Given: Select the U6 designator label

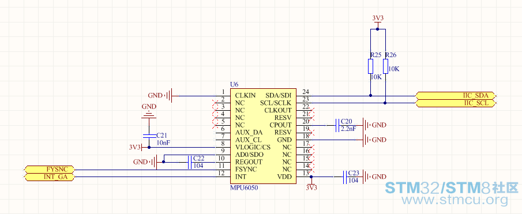Looking at the screenshot, I should pos(234,84).
